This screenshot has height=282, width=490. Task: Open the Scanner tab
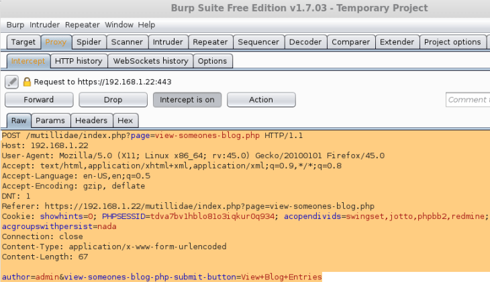(127, 42)
